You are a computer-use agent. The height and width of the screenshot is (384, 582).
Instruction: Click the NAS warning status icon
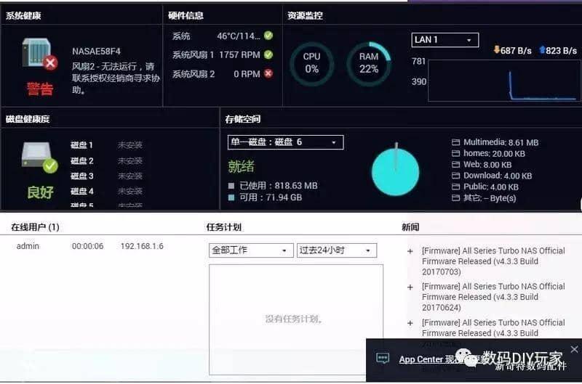pos(39,55)
